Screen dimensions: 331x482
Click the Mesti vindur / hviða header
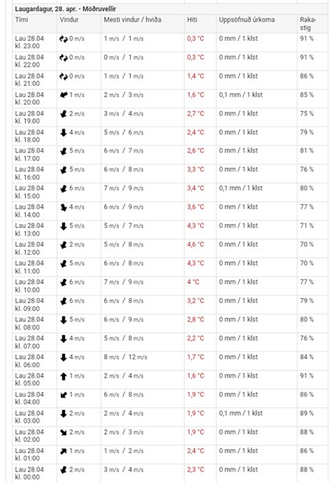[133, 19]
